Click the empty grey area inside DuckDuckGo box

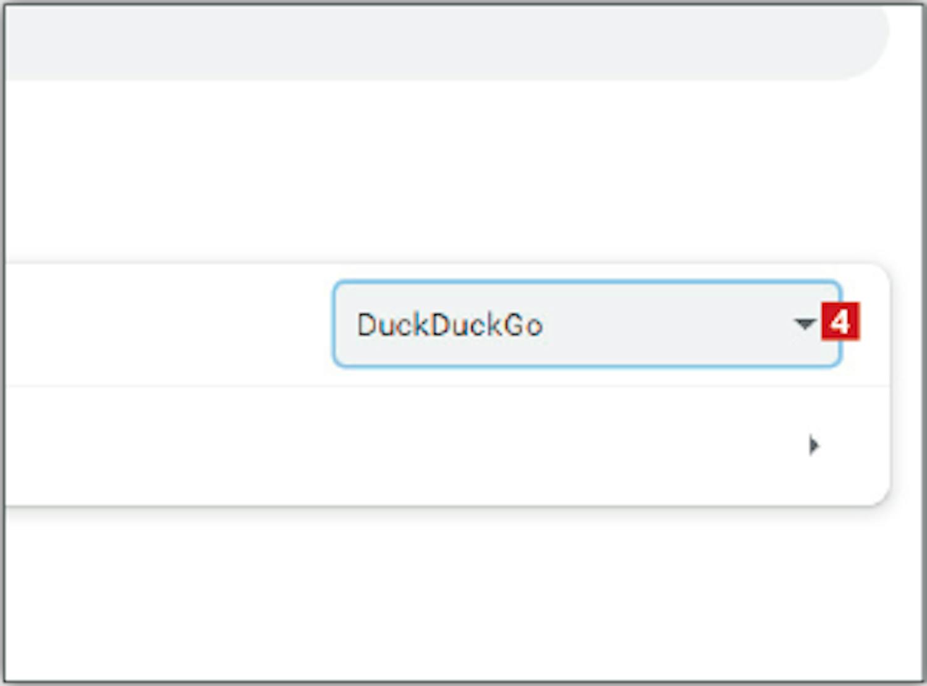tap(667, 324)
